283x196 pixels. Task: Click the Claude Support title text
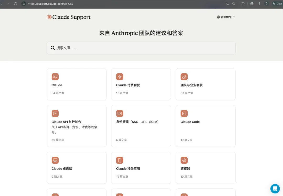point(71,17)
